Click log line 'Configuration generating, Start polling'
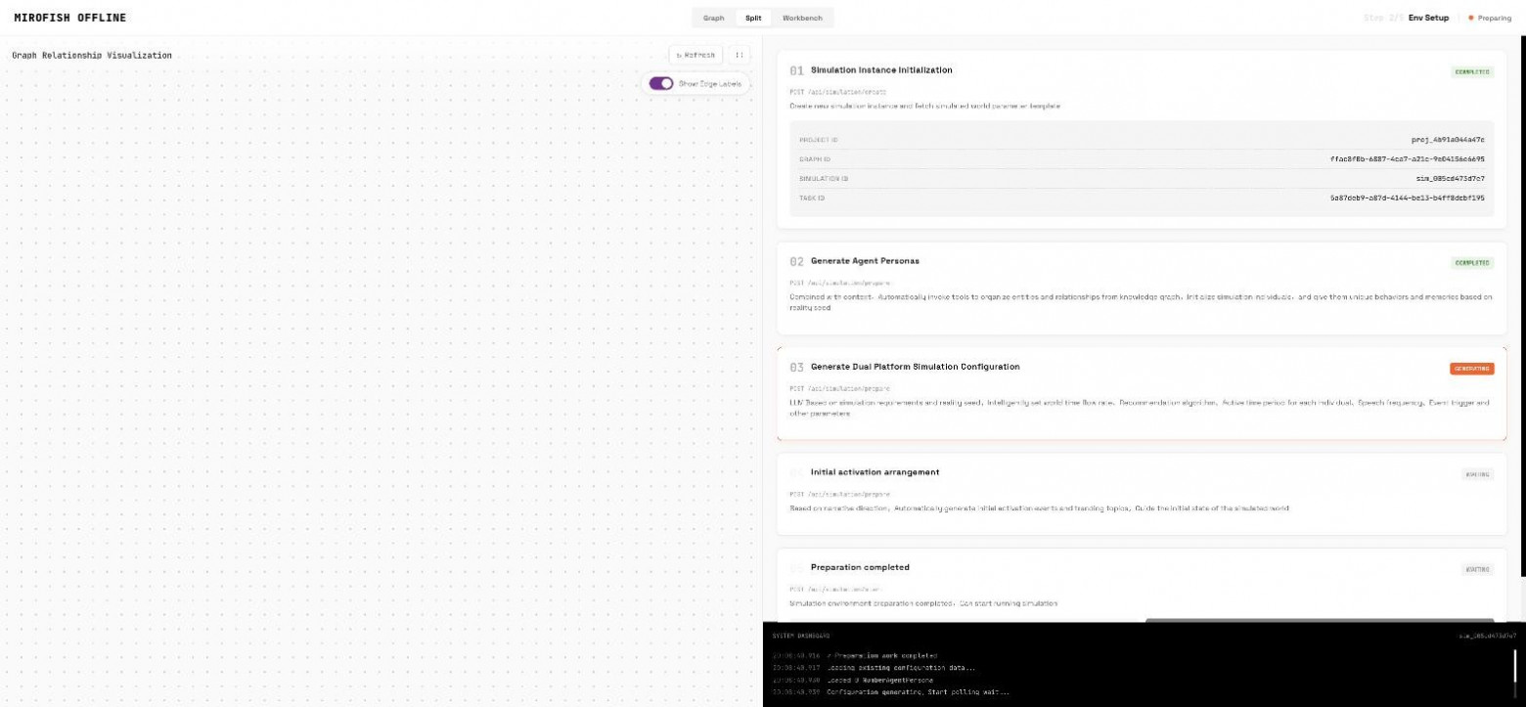 (x=918, y=691)
